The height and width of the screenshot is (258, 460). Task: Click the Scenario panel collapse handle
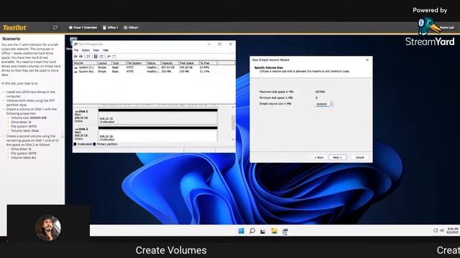click(63, 135)
